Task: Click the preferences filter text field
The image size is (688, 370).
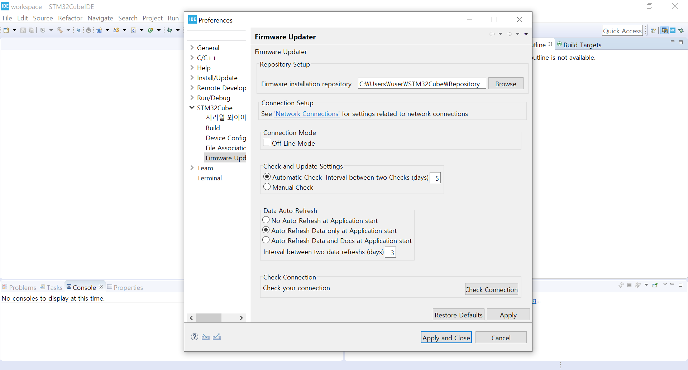Action: (x=216, y=35)
